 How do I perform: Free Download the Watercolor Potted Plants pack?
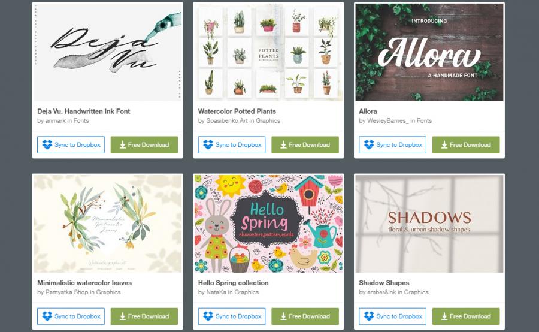305,145
